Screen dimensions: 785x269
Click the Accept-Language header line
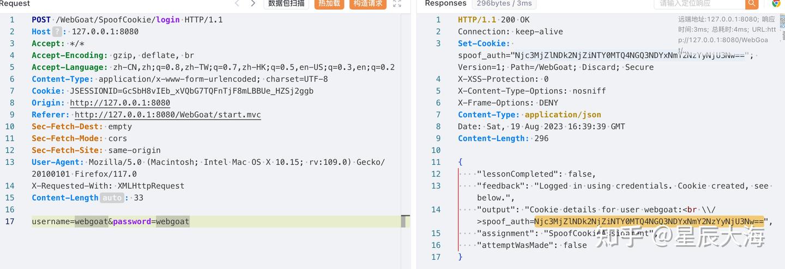coord(213,67)
